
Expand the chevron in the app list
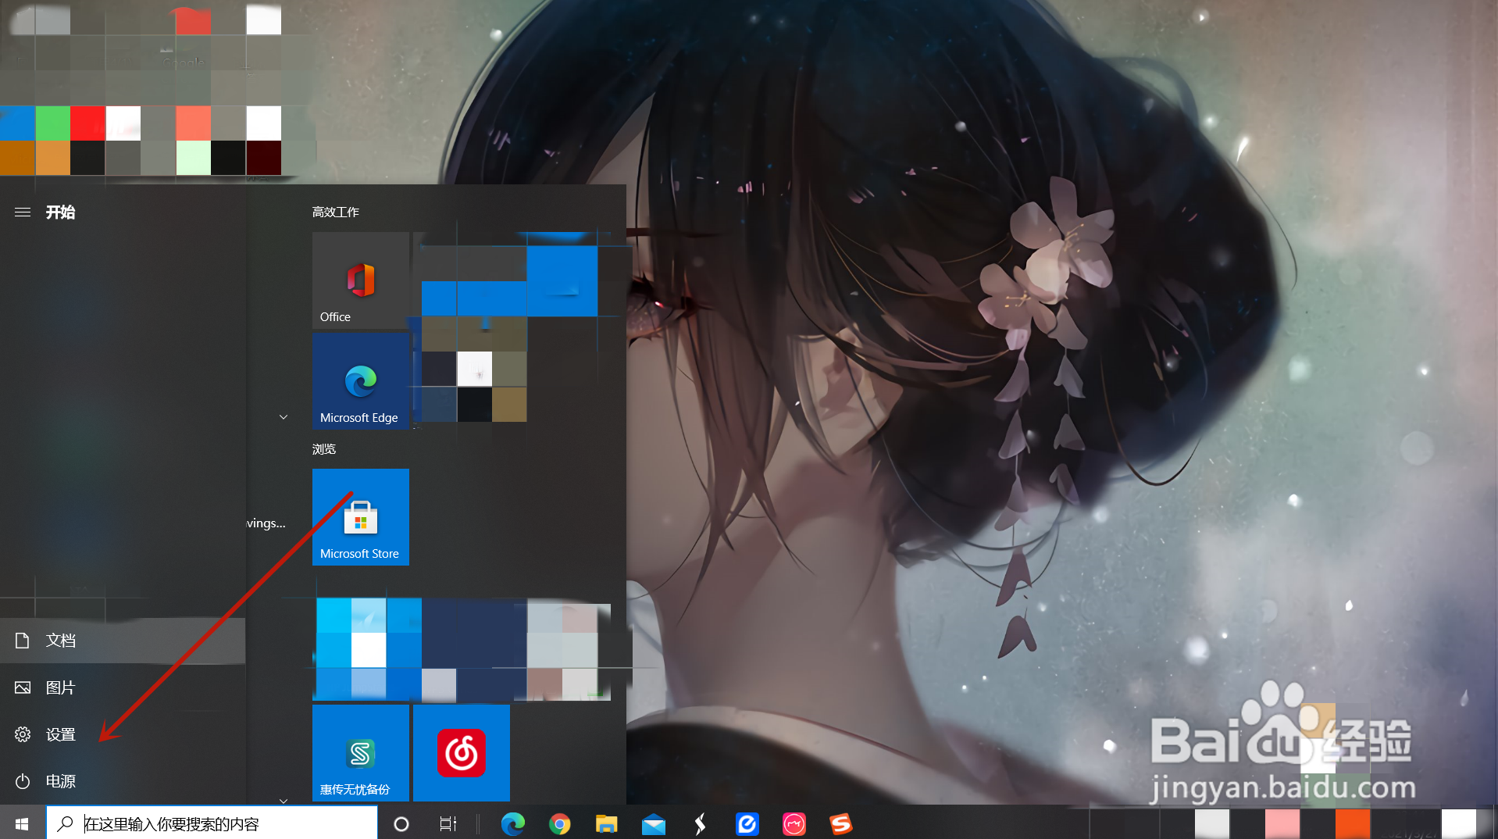(x=284, y=417)
